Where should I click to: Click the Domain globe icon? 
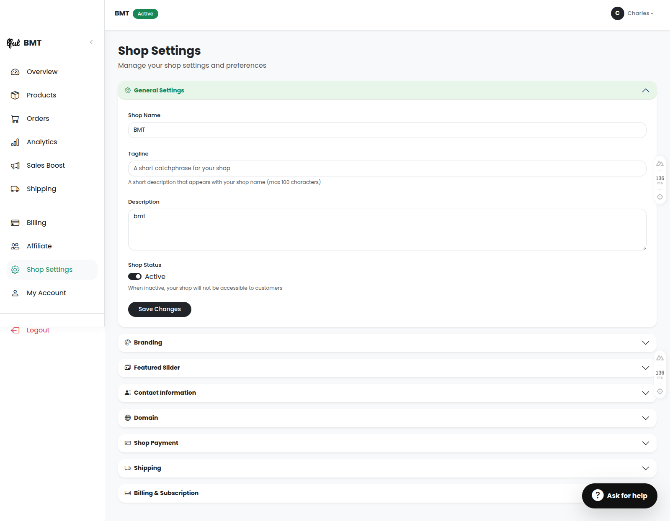coord(128,418)
